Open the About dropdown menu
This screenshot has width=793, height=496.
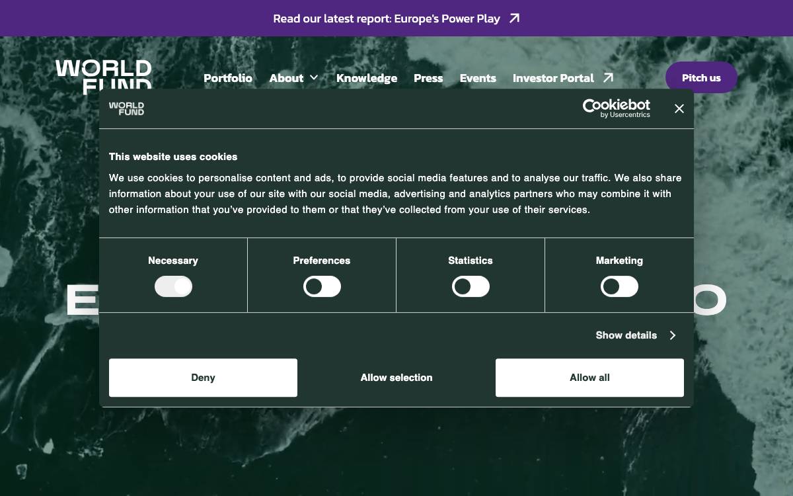click(x=293, y=78)
